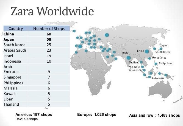Click the 'USA: 49 shops' subtext
The image size is (183, 126).
tap(26, 119)
